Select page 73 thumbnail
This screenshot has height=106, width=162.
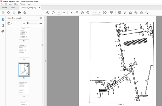[24, 33]
